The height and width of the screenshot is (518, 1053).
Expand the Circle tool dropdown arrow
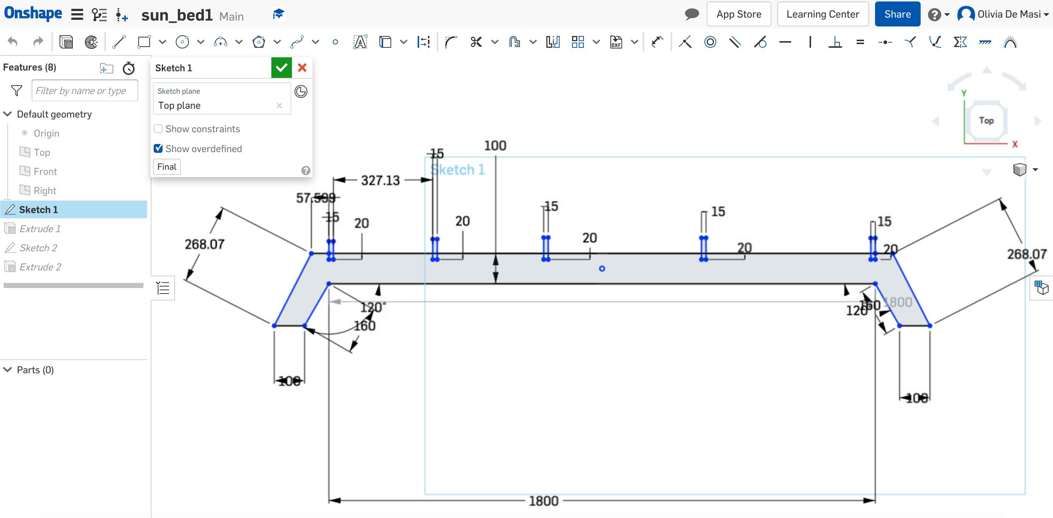pos(201,42)
